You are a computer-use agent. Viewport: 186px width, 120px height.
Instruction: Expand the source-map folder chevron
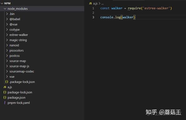pyautogui.click(x=7, y=61)
